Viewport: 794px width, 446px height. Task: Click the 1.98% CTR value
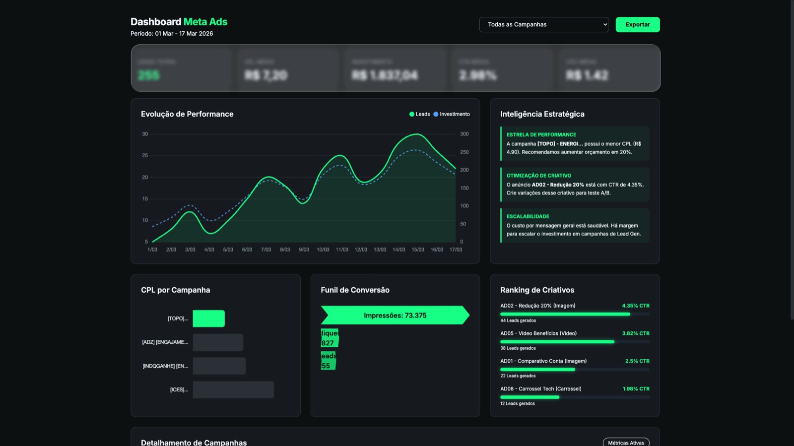(x=636, y=389)
